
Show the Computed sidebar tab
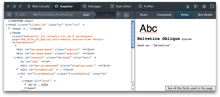(x=164, y=15)
